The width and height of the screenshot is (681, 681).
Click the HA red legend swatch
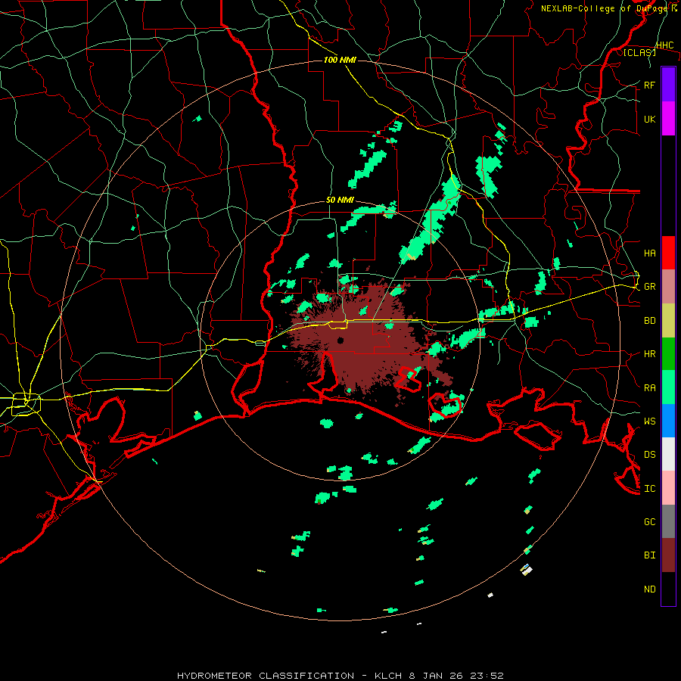(x=668, y=253)
